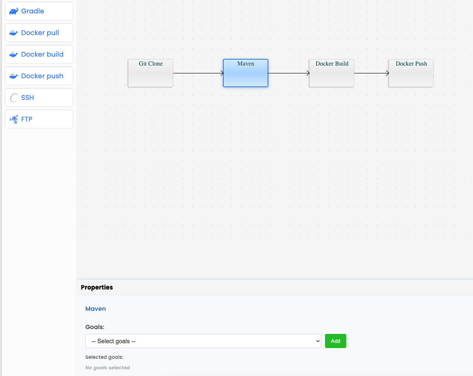This screenshot has width=473, height=376.
Task: Select the Docker pull sidebar item
Action: click(39, 32)
